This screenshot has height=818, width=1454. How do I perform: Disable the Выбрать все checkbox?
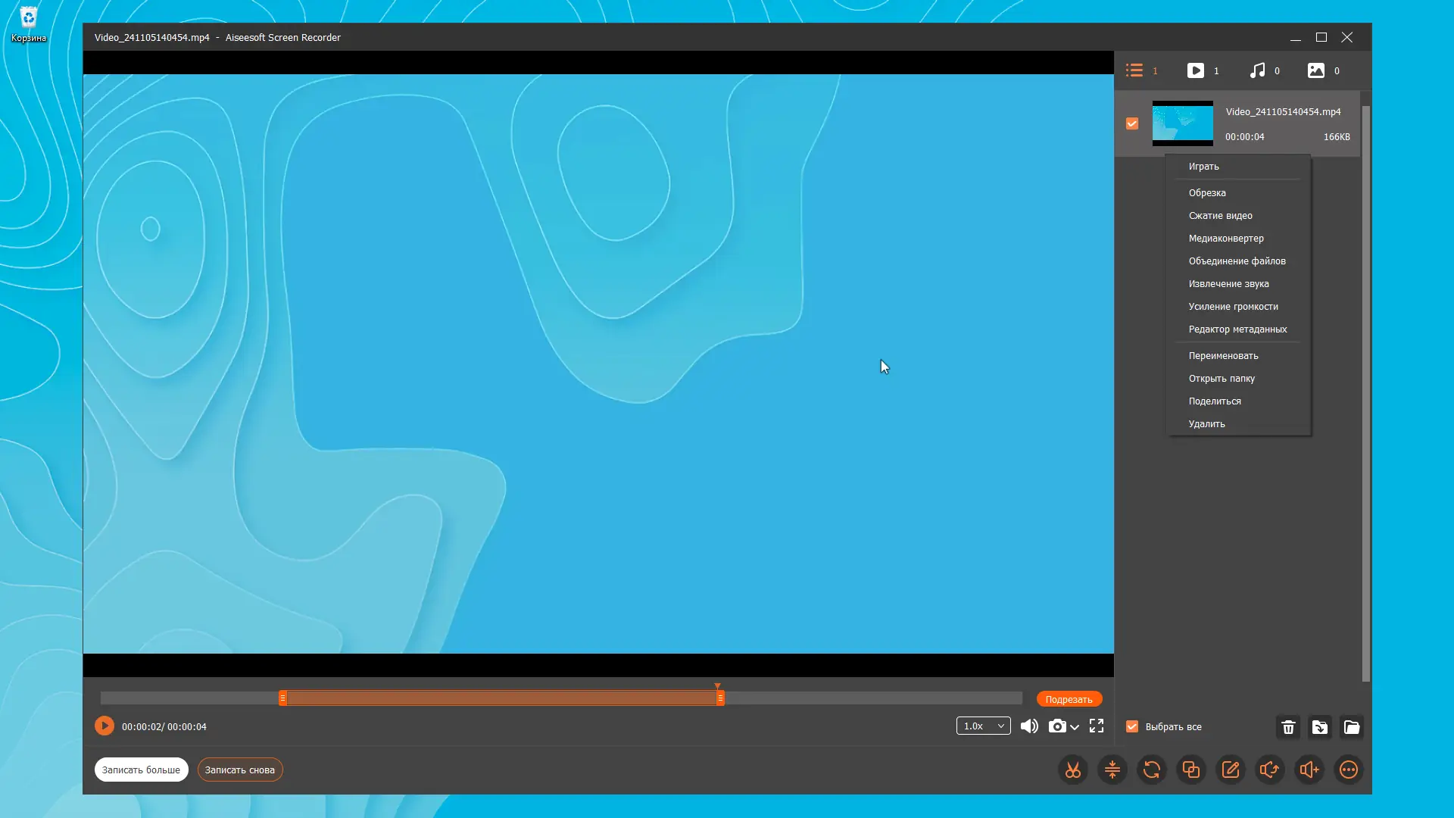coord(1131,726)
